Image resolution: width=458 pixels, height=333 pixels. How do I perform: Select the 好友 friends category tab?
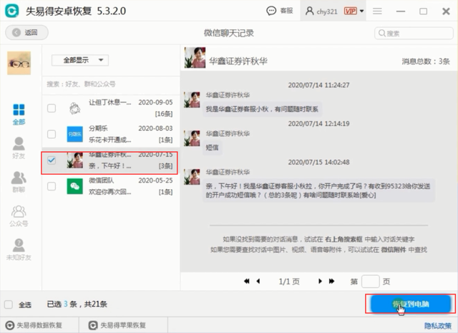(19, 148)
